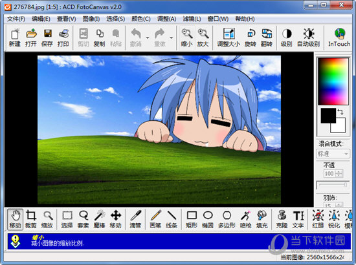Select the Polygon (多边形) tool
Screen dimensions: 356x265
click(227, 219)
